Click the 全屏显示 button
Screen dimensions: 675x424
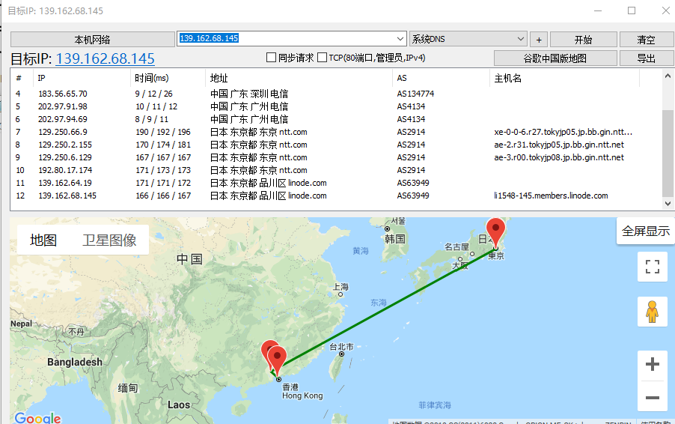click(x=646, y=231)
